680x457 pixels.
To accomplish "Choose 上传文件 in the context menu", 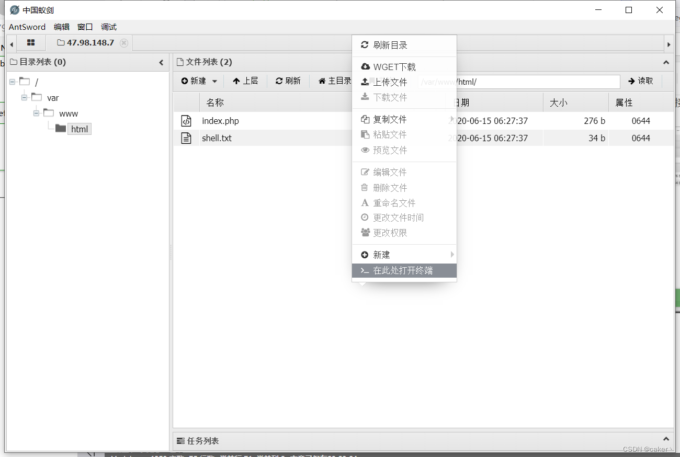I will pyautogui.click(x=404, y=82).
